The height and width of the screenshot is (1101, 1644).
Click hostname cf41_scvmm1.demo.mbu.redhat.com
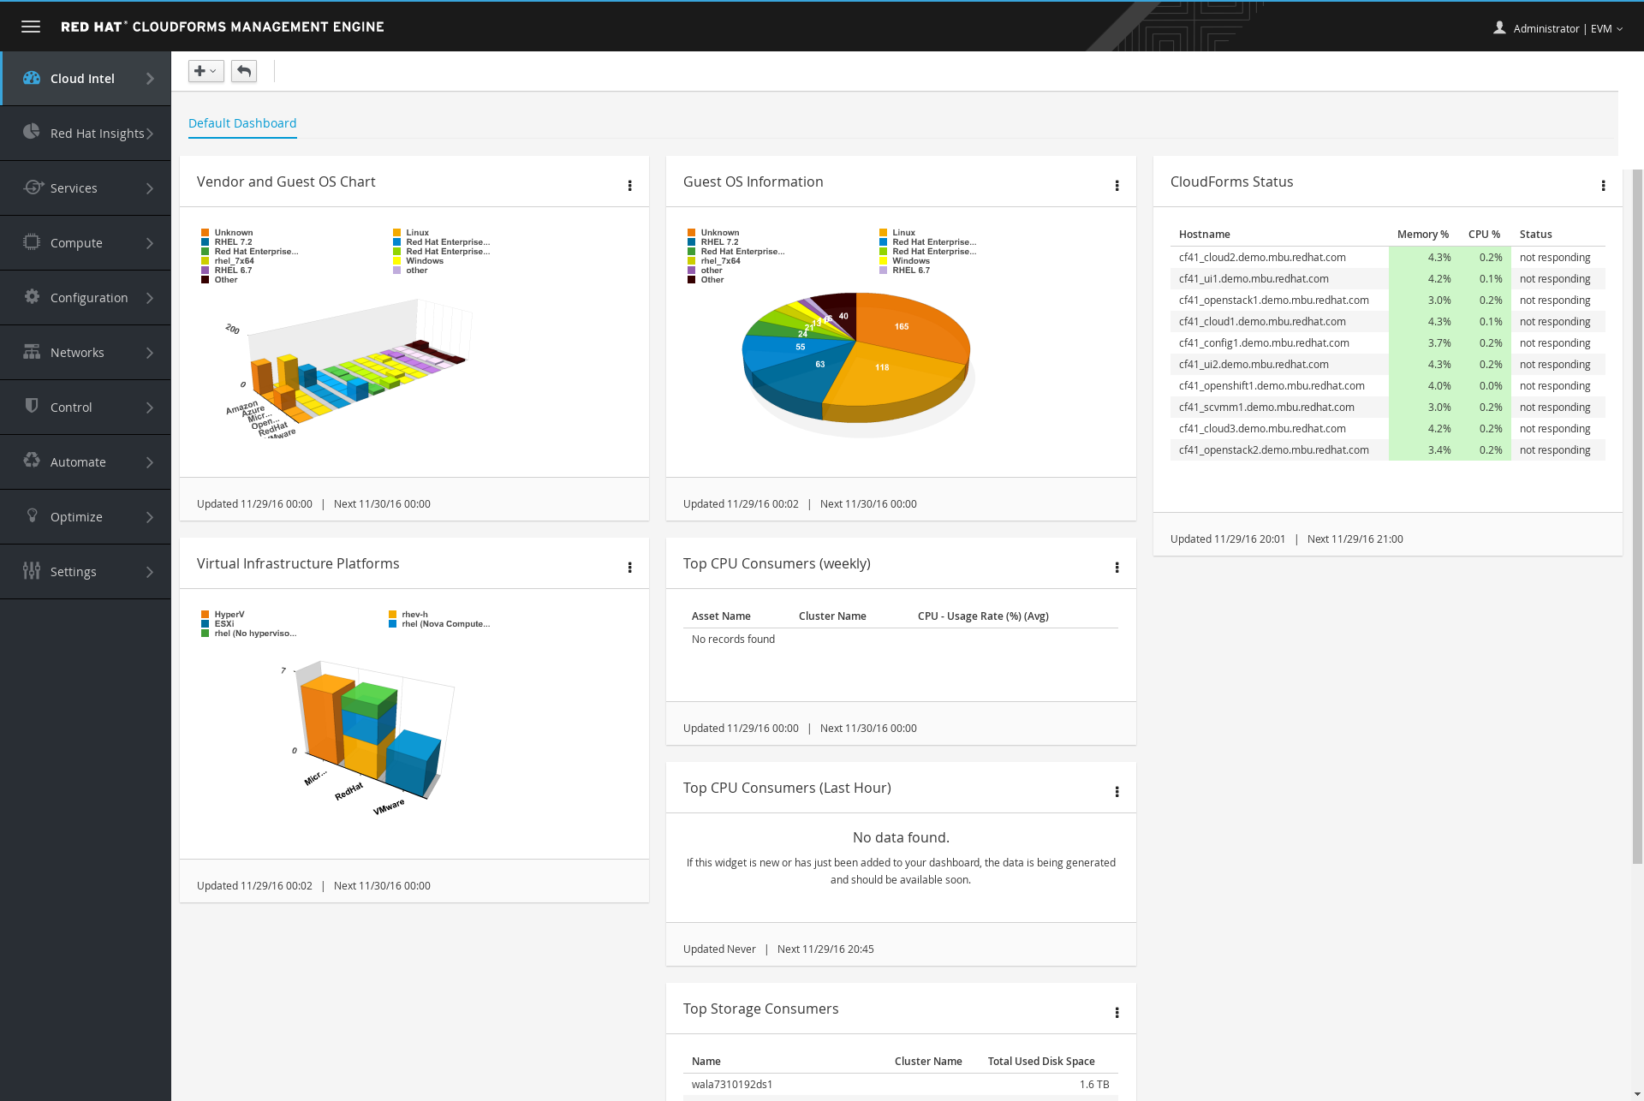click(1266, 408)
